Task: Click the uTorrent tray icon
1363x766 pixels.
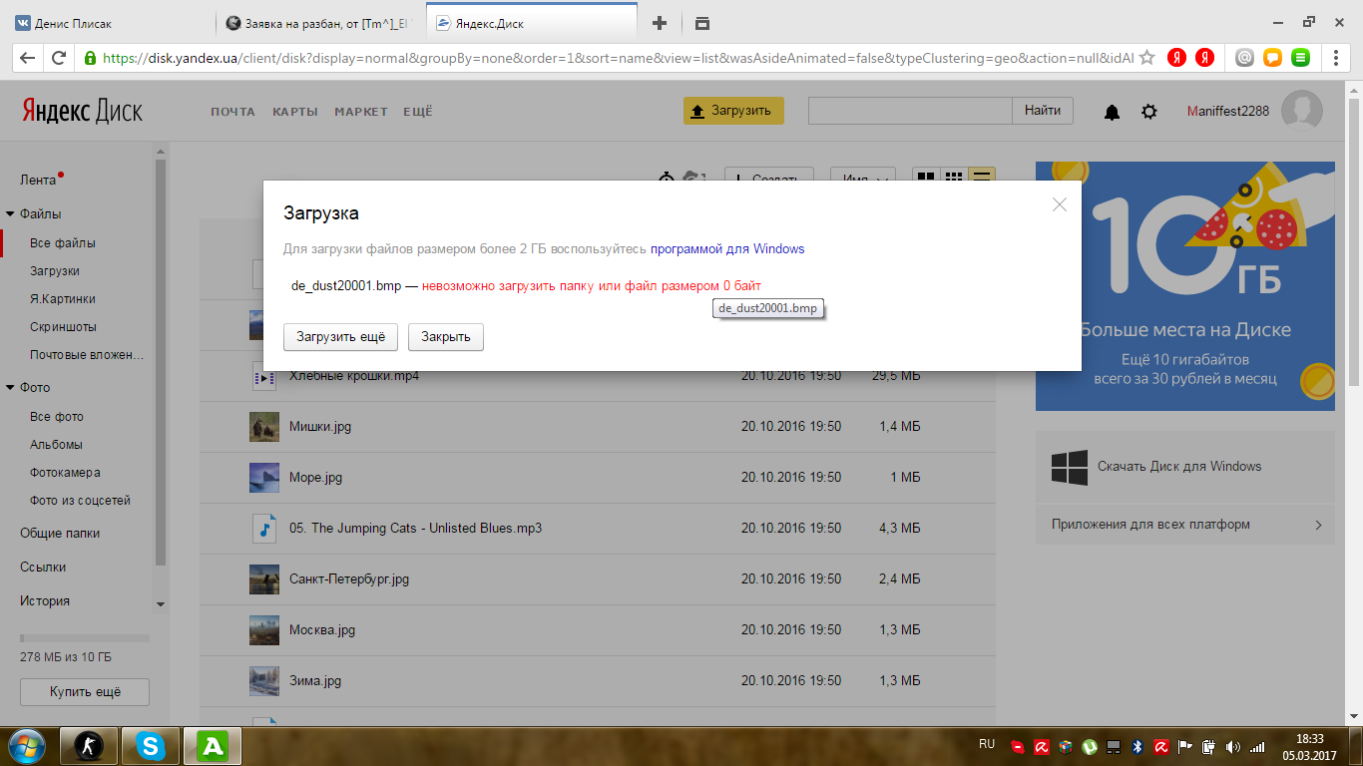Action: click(1090, 746)
